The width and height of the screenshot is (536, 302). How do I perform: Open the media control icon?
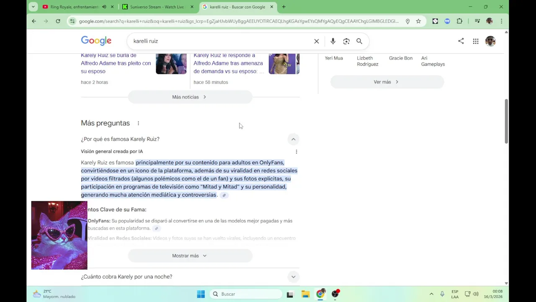pyautogui.click(x=477, y=21)
